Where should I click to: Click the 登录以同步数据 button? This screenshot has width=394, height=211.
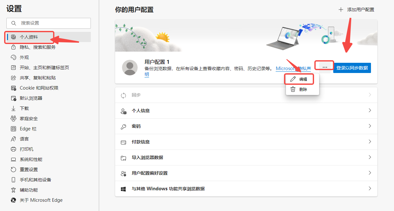tap(352, 68)
